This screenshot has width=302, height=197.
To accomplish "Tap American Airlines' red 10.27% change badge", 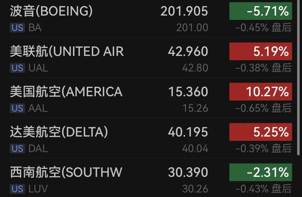I will pos(261,92).
